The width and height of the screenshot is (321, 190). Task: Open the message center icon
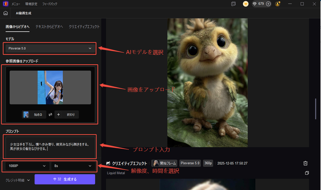coord(233,4)
